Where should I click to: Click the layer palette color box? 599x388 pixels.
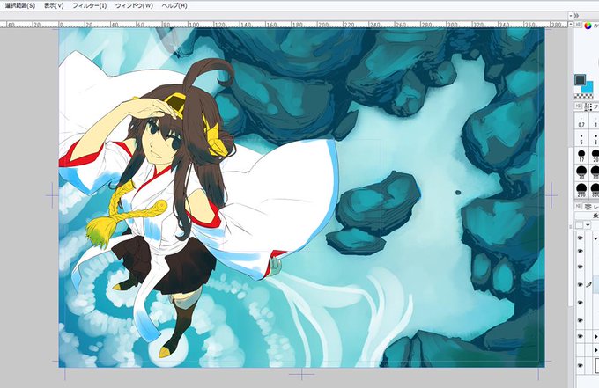580,225
